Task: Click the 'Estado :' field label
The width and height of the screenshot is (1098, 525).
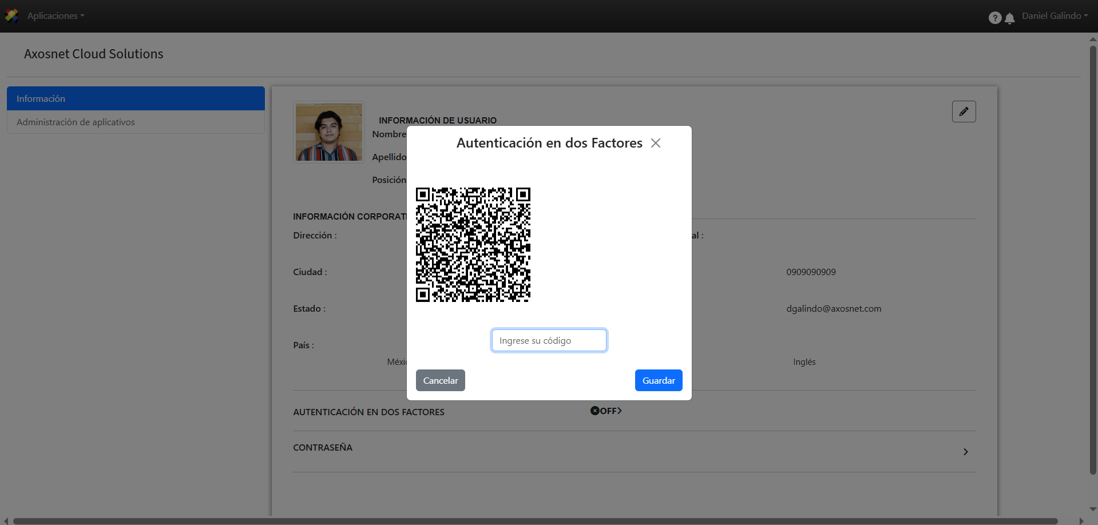Action: pos(309,308)
